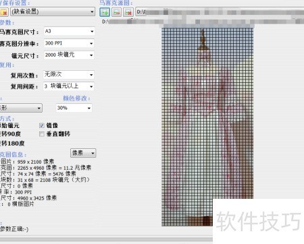
Task: Click the 转90度 option label
Action: [11, 134]
